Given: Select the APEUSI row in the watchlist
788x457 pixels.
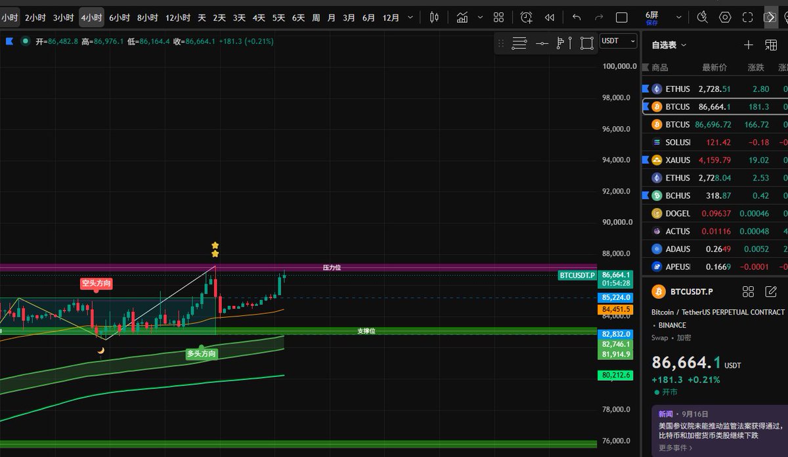Looking at the screenshot, I should click(715, 266).
